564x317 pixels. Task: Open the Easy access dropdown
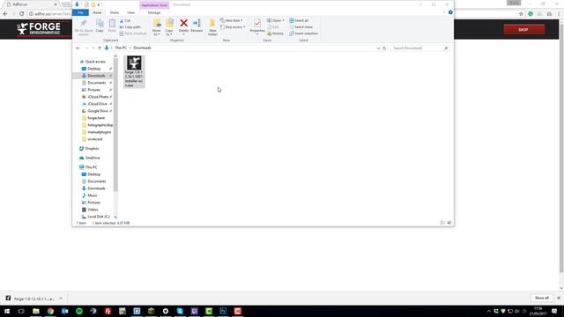(x=233, y=27)
